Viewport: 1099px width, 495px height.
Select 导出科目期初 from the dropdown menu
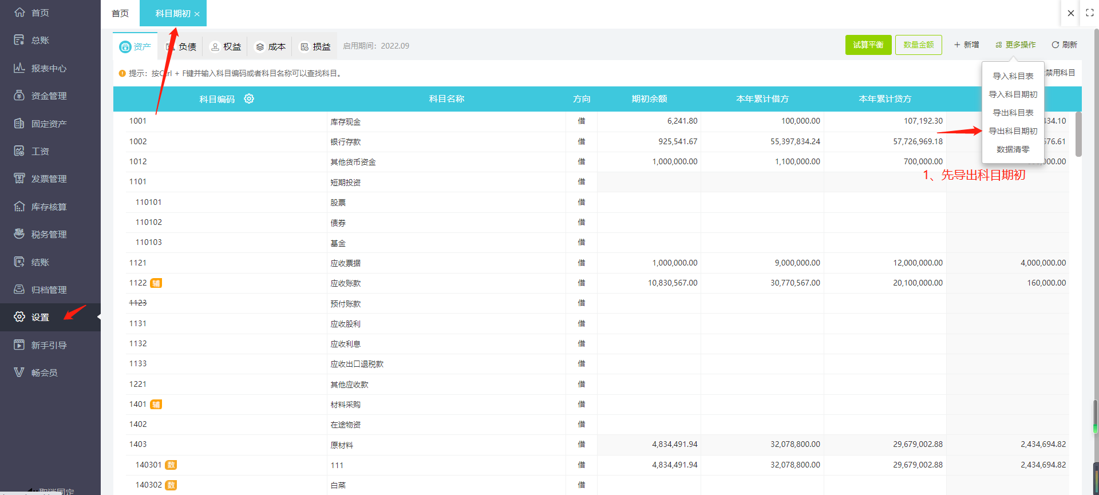pos(1013,131)
